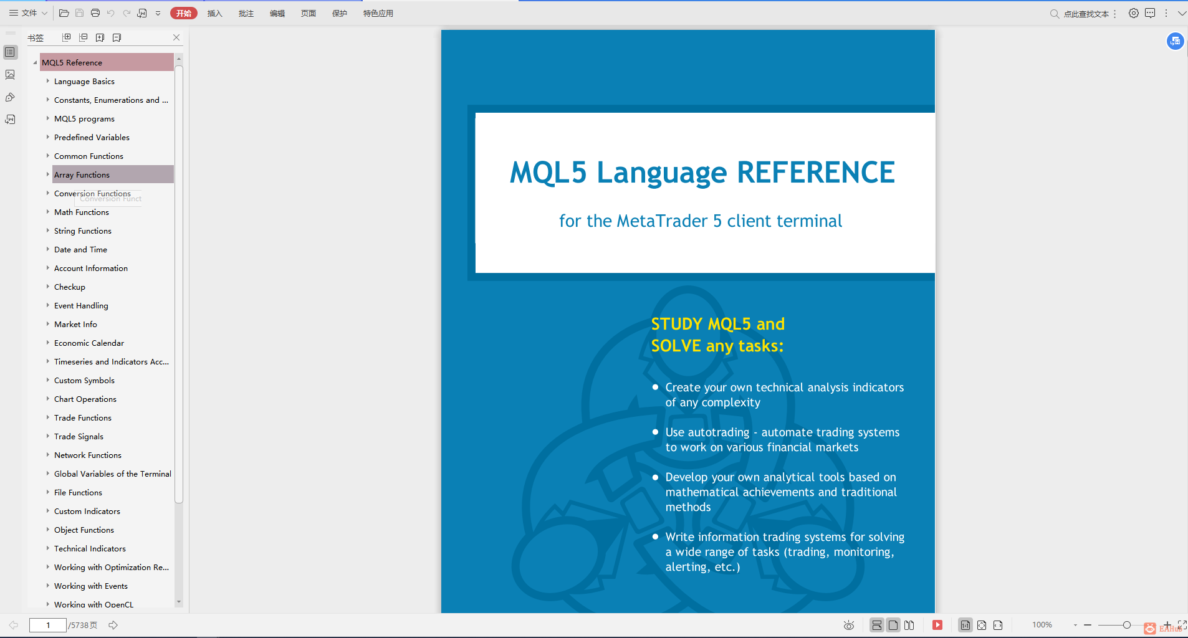Redo the last undone action
This screenshot has height=638, width=1188.
[x=127, y=13]
